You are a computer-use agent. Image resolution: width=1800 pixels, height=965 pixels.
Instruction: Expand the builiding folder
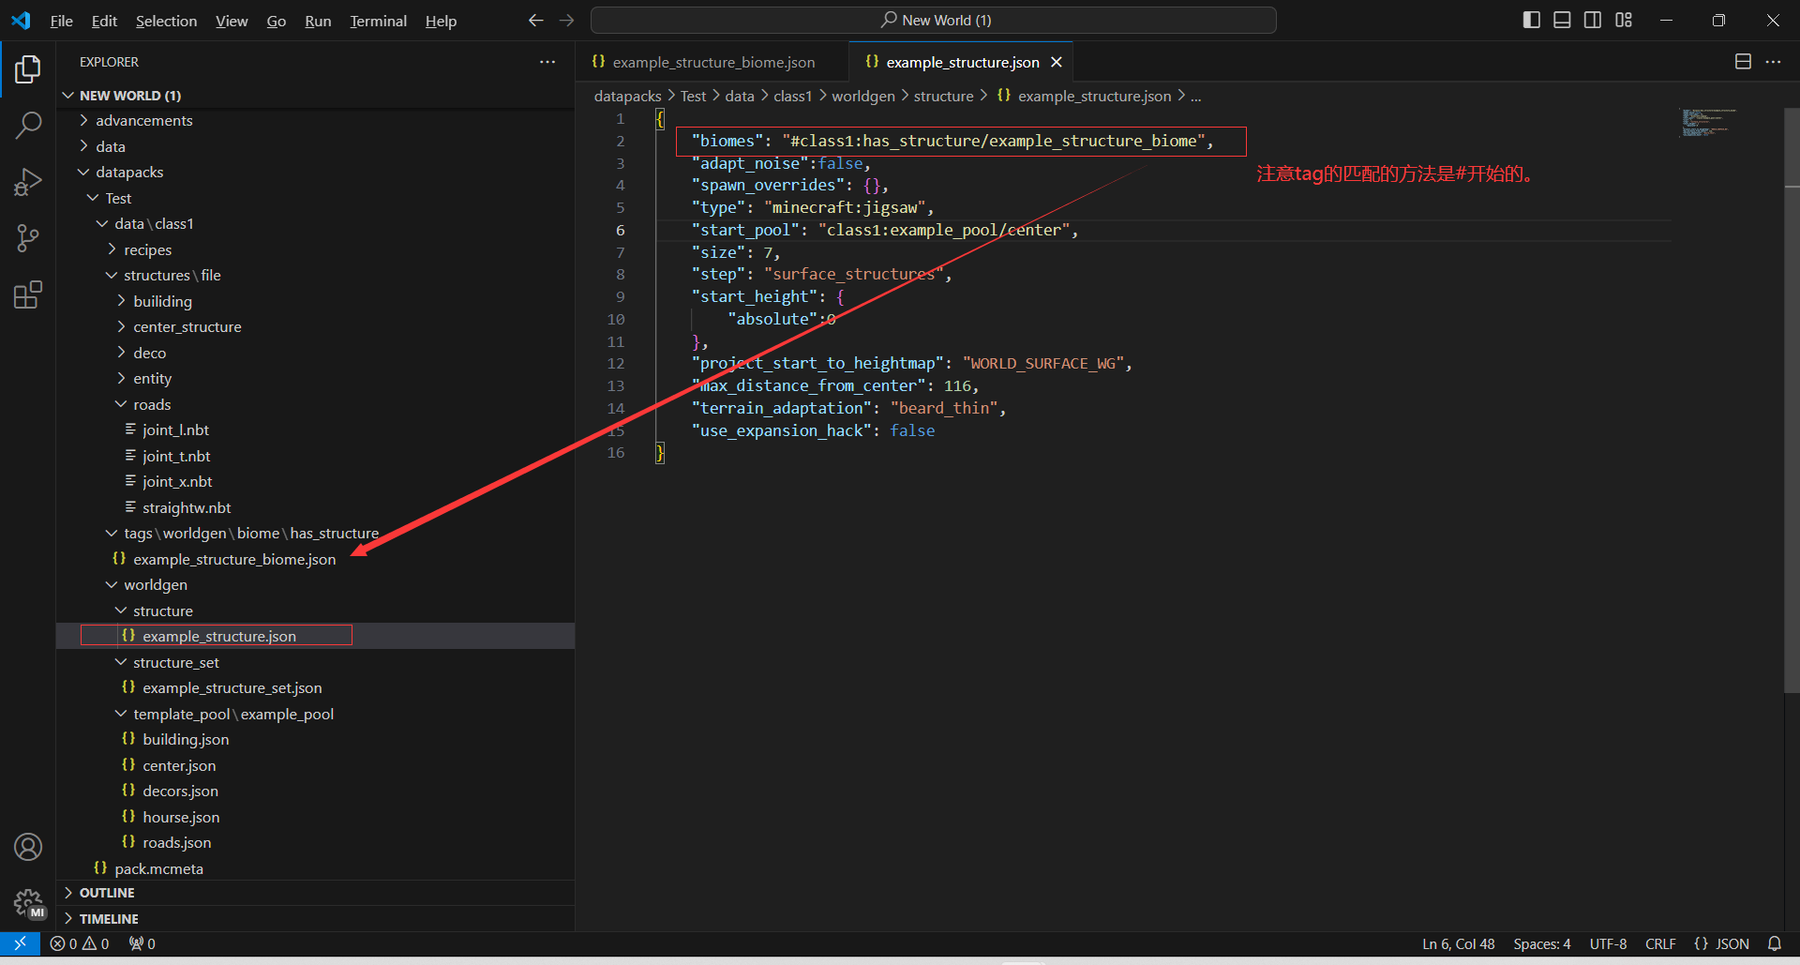tap(315, 301)
